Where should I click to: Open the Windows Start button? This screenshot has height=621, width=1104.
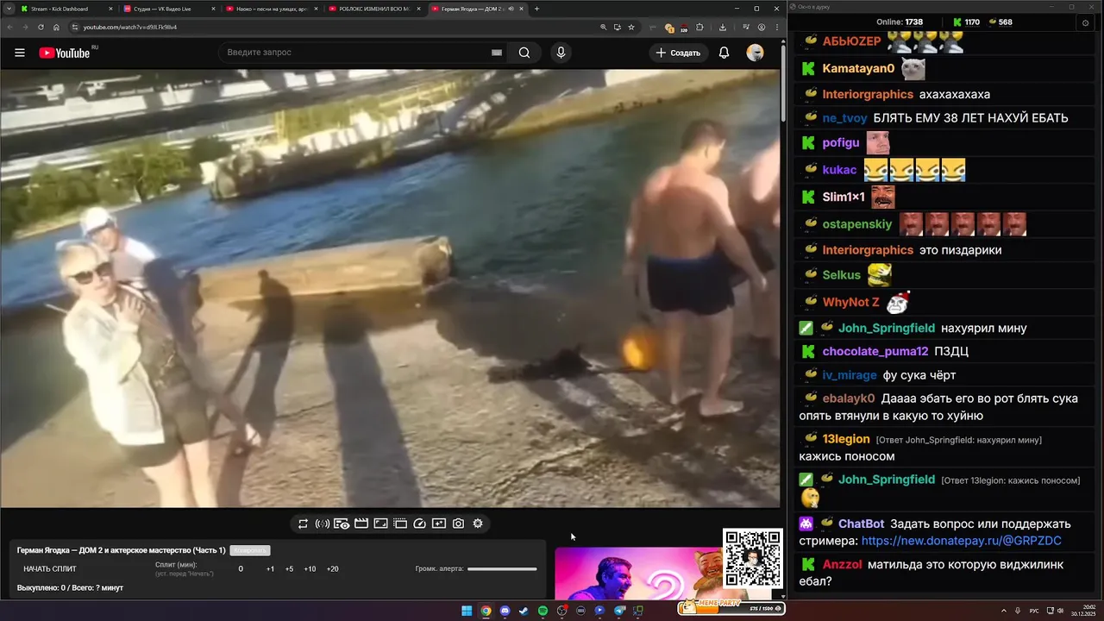coord(467,611)
